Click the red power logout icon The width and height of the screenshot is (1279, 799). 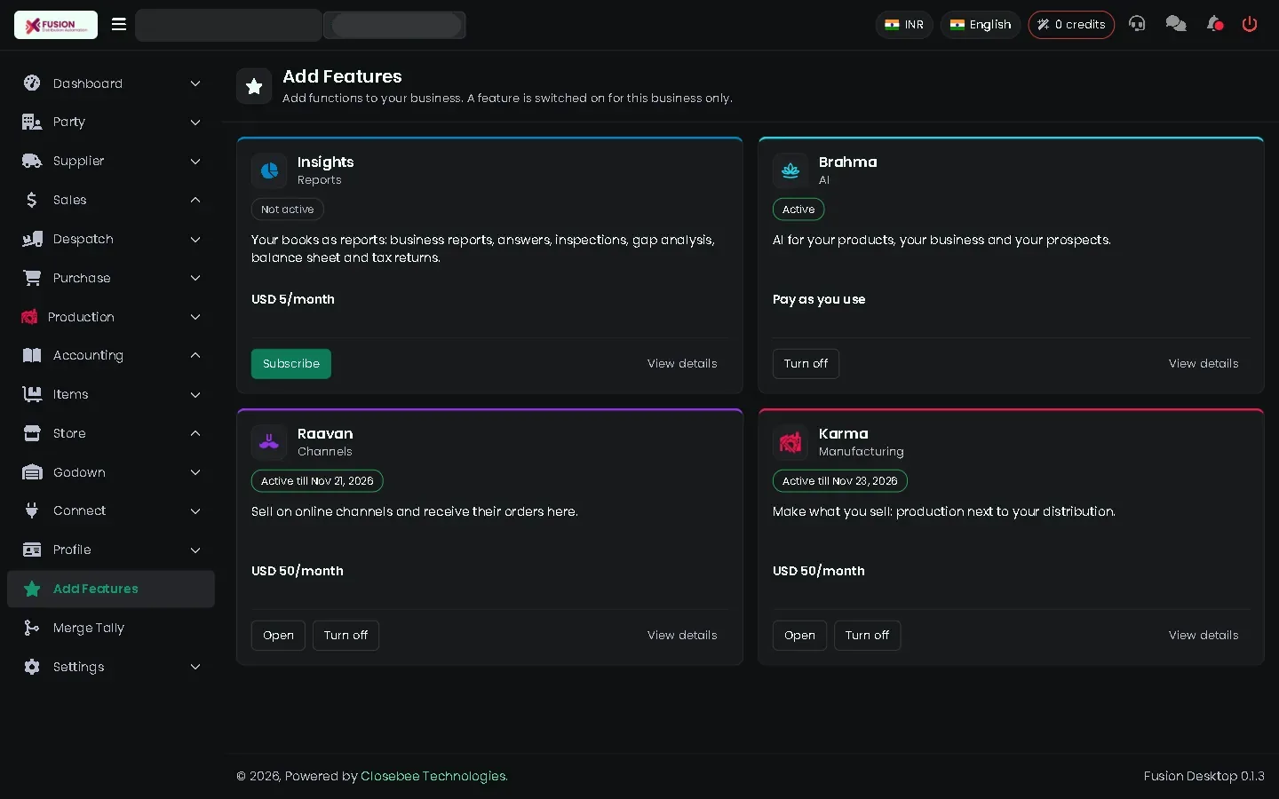(x=1250, y=24)
